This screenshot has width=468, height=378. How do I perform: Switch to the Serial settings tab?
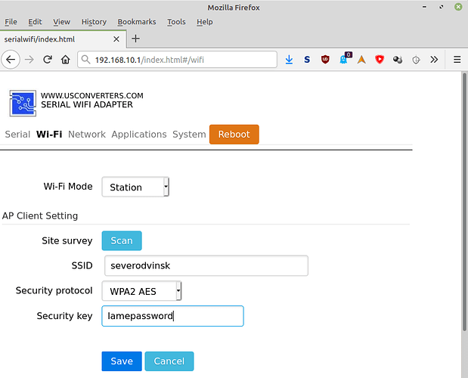[x=17, y=135]
